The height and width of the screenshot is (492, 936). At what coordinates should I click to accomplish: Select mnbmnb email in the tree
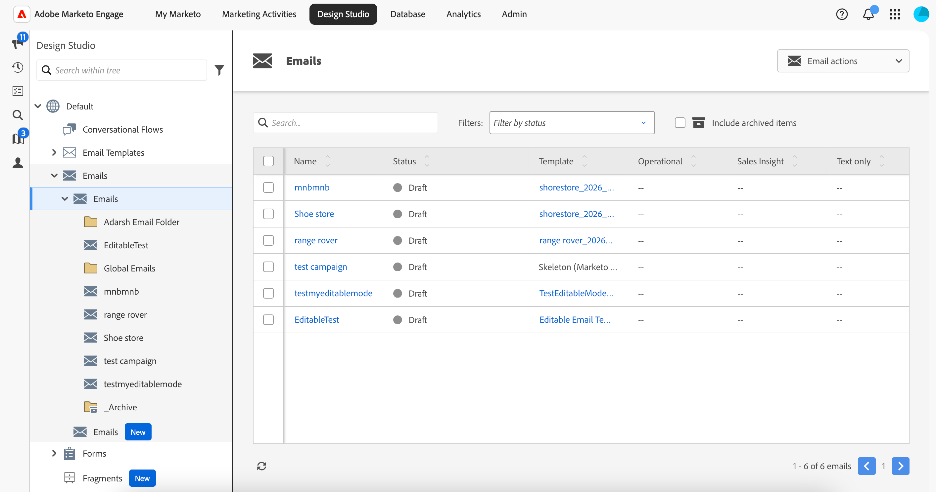tap(121, 291)
